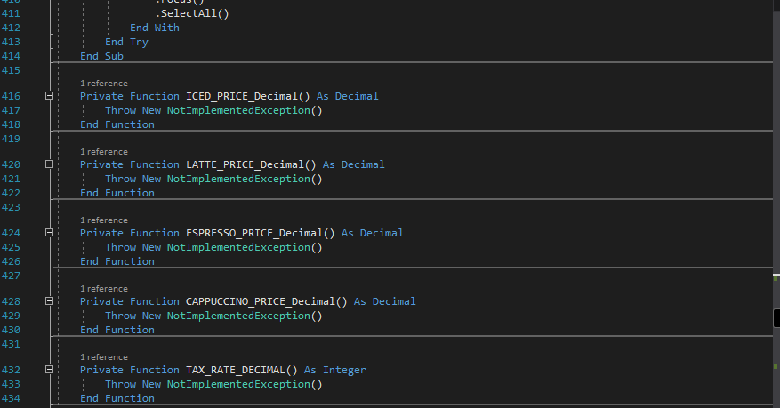The width and height of the screenshot is (780, 408).
Task: Collapse the CAPPUCCINO_PRICE_Decimal function block
Action: (x=49, y=301)
